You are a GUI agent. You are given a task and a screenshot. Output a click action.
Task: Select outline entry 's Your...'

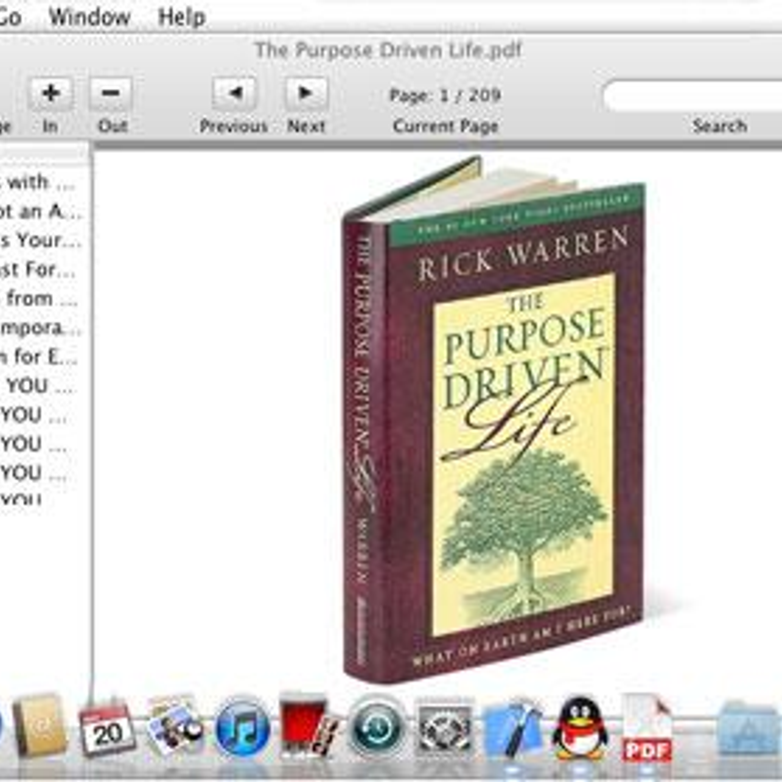click(41, 240)
